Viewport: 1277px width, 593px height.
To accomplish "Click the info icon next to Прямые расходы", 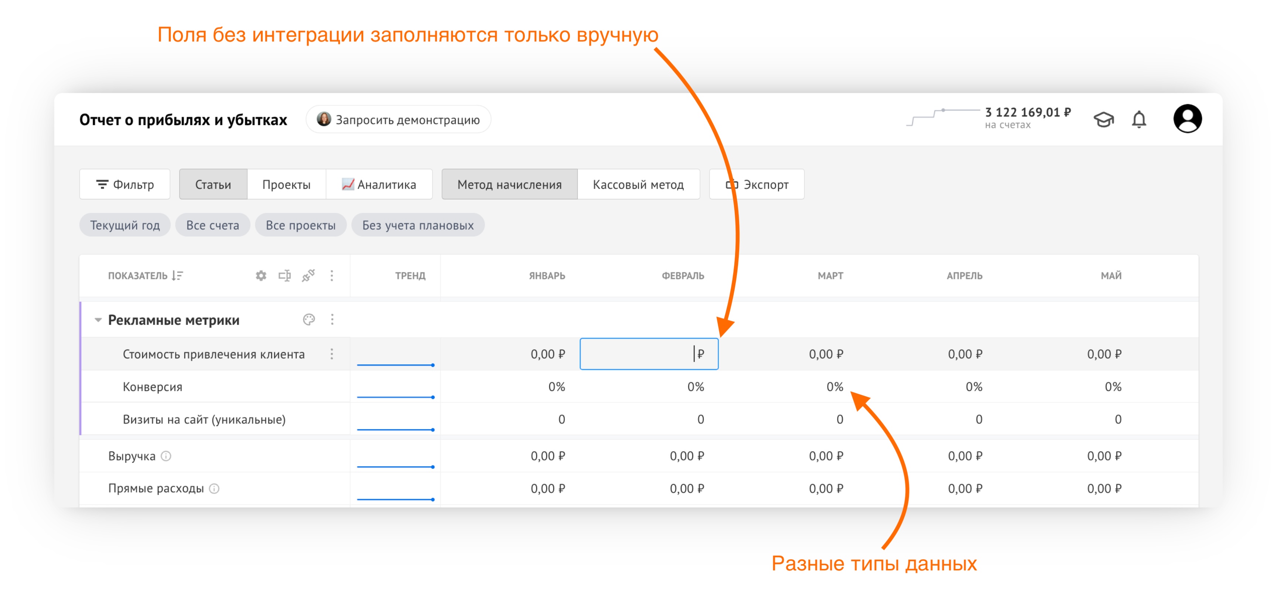I will click(214, 488).
